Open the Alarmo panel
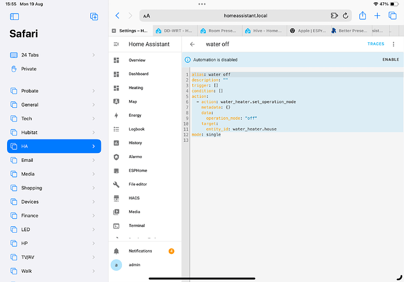 click(145, 157)
